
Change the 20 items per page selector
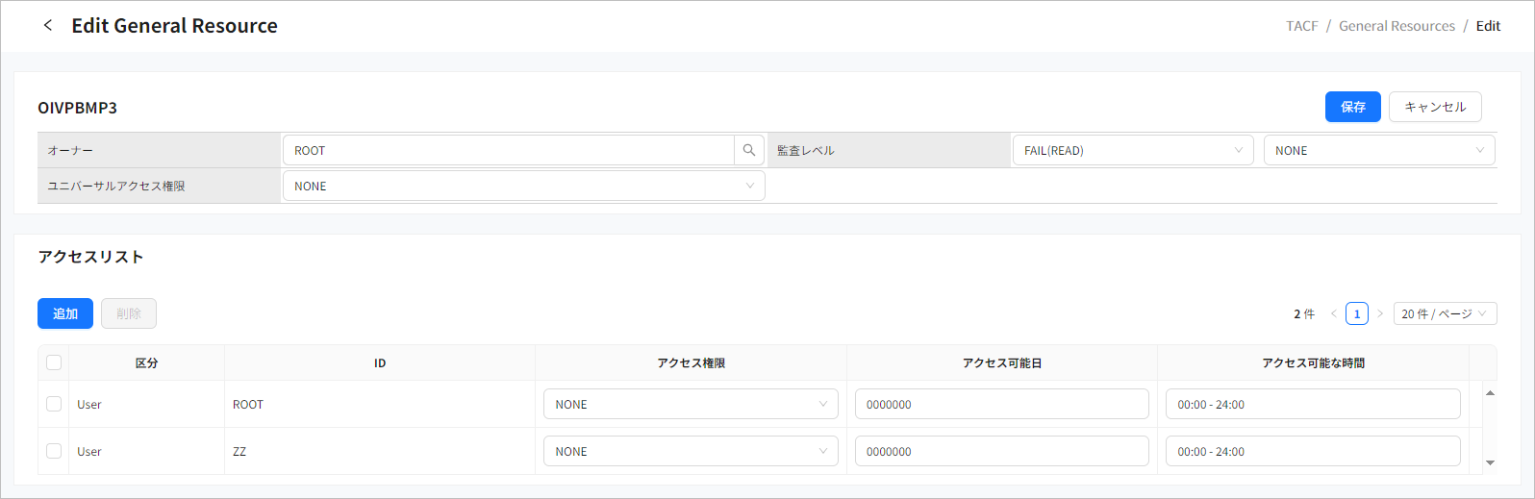[1444, 314]
